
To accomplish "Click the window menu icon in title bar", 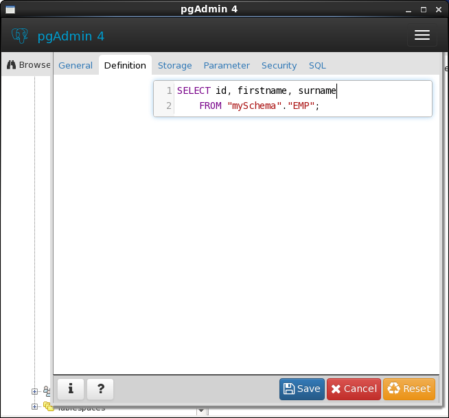I will [x=10, y=10].
